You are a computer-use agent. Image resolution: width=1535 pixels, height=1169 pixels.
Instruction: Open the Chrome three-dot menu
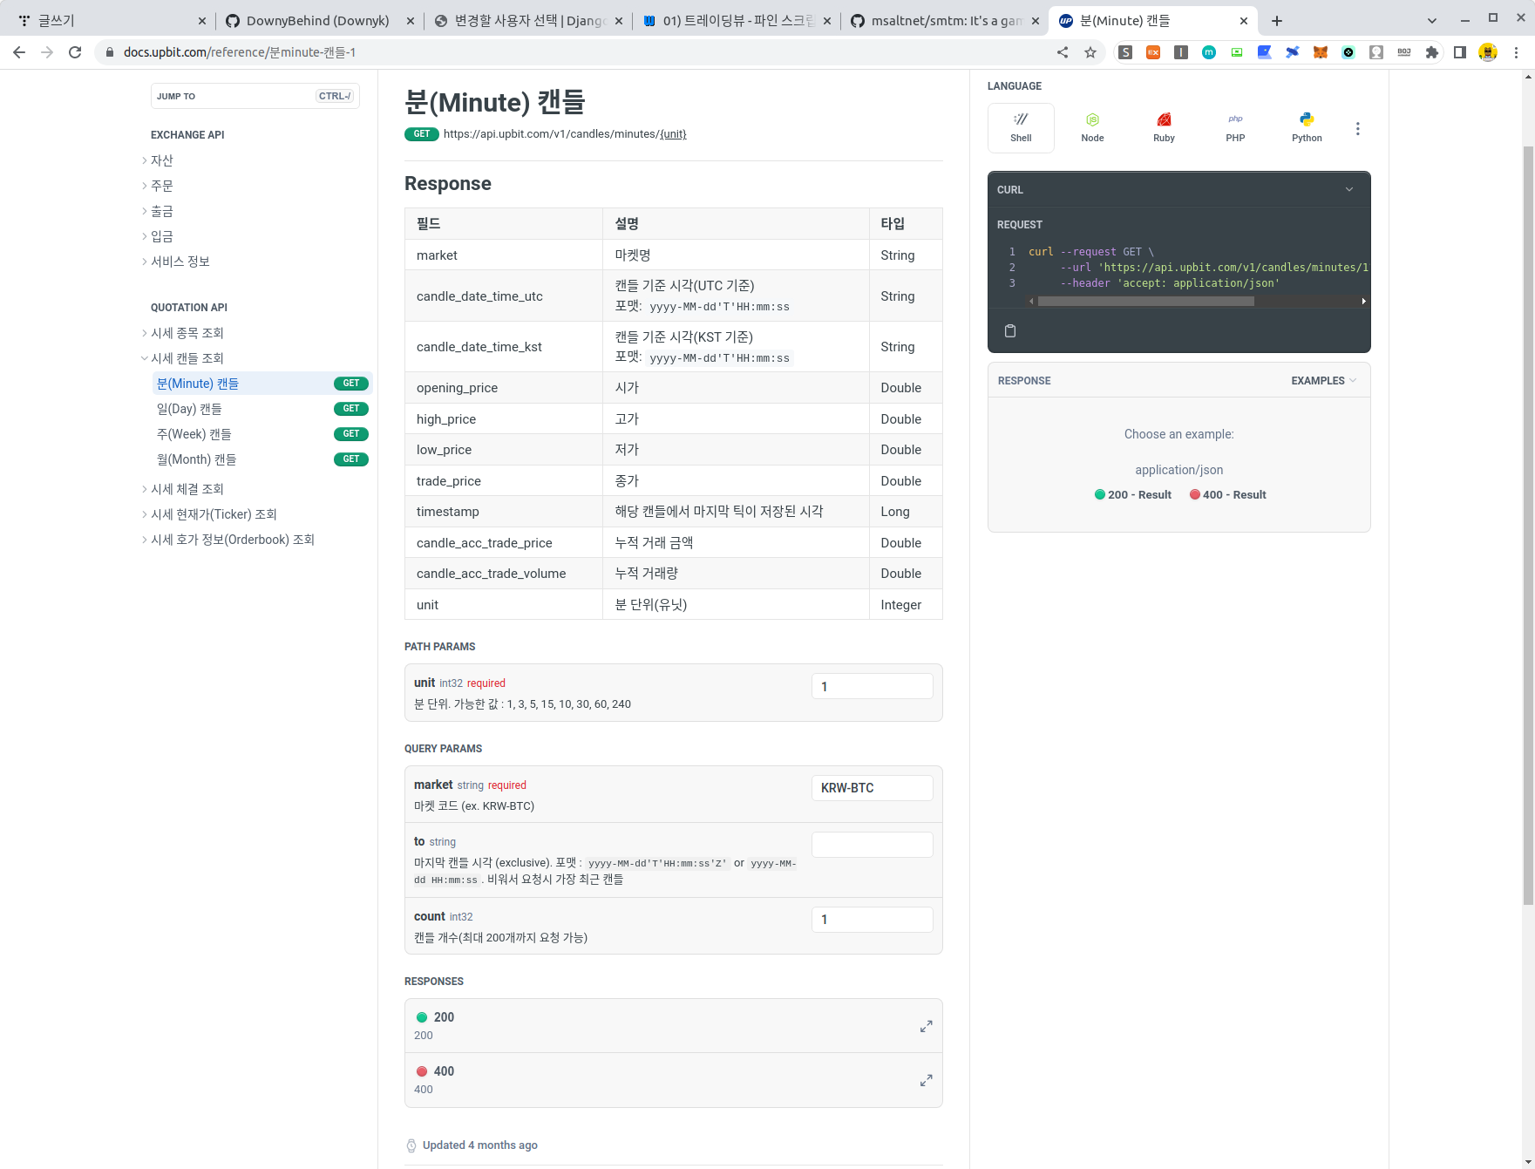coord(1516,52)
